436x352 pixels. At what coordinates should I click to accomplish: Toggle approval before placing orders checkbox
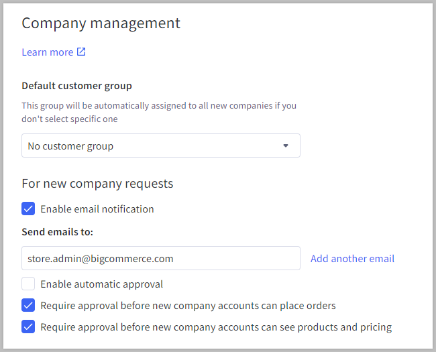point(28,306)
